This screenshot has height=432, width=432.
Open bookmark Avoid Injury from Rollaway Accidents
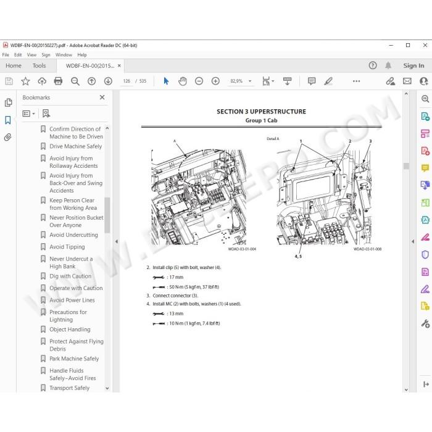click(73, 162)
